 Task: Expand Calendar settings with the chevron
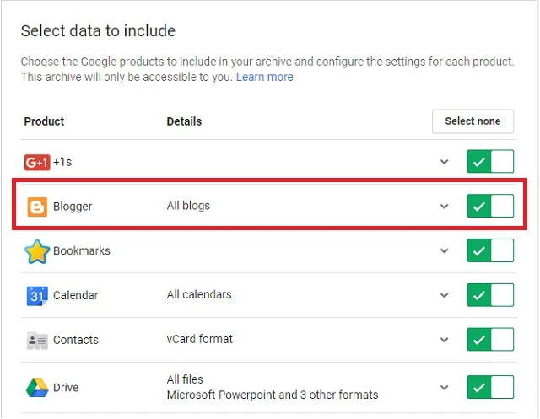click(x=445, y=296)
